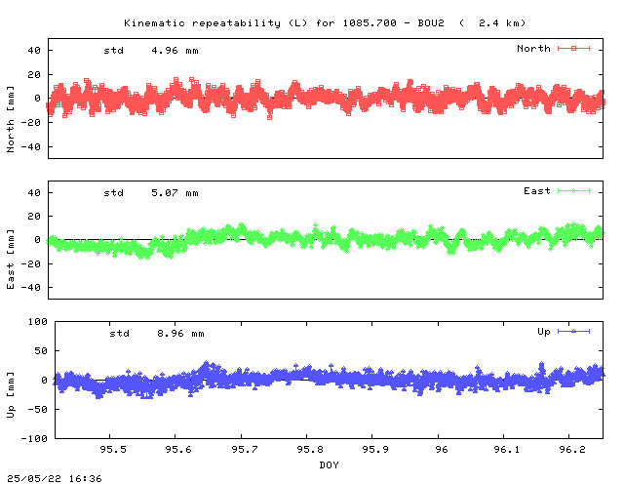624x484 pixels.
Task: Click the green East legend marker
Action: tap(573, 191)
